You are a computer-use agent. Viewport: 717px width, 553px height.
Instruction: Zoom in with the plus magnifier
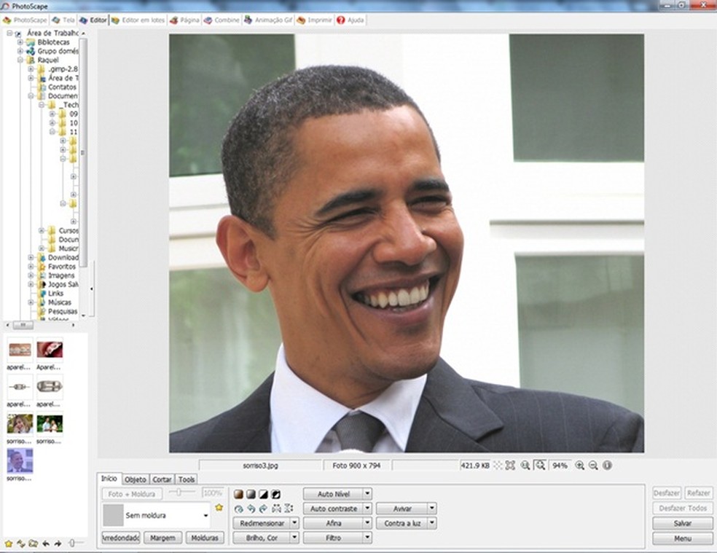(579, 466)
